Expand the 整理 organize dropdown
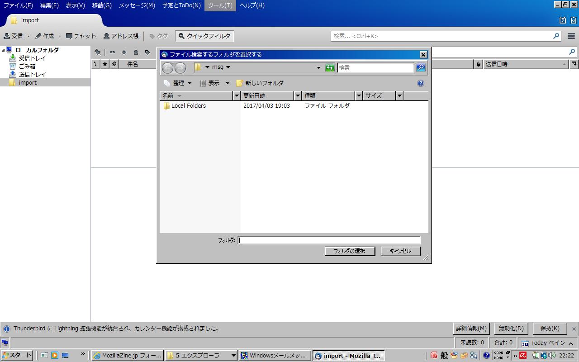 click(x=178, y=83)
